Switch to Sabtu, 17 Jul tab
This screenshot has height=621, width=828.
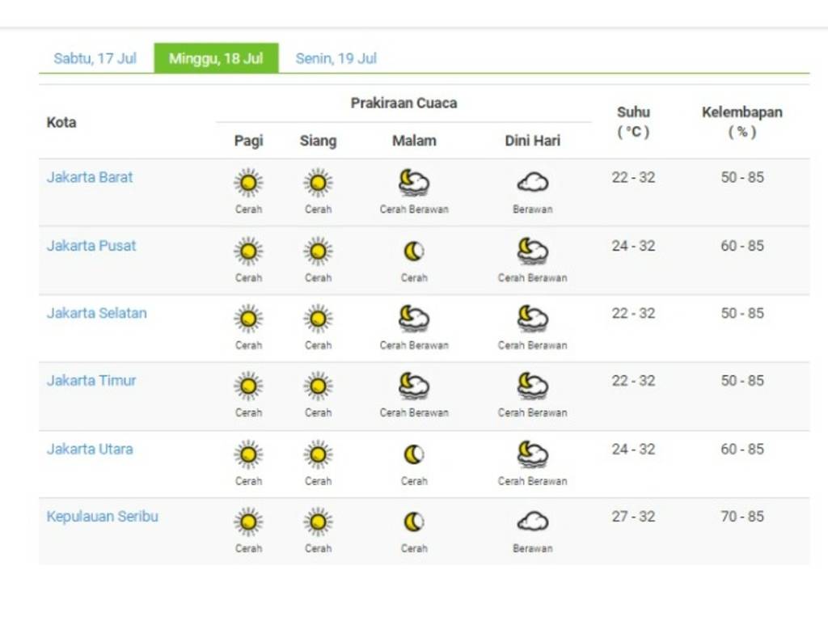point(95,58)
